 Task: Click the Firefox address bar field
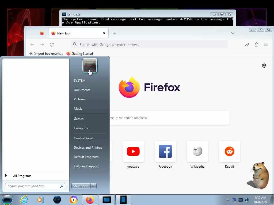coord(149,45)
